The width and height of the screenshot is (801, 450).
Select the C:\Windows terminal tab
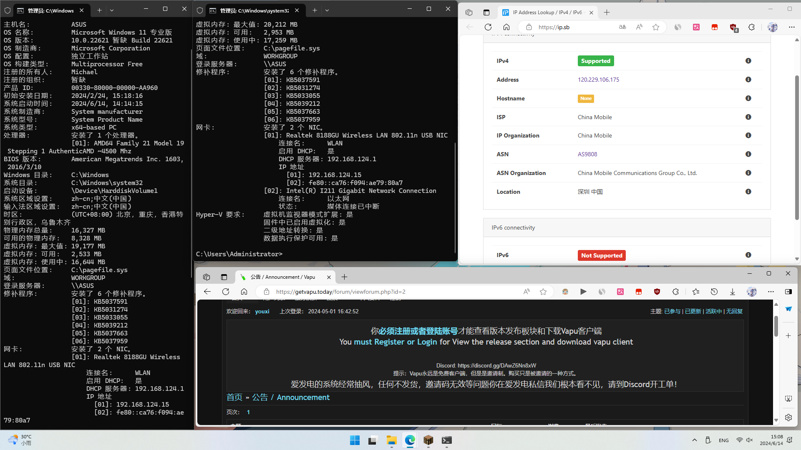point(51,10)
